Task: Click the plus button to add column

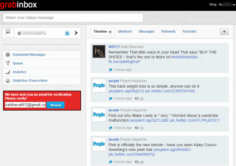Action: (x=224, y=32)
